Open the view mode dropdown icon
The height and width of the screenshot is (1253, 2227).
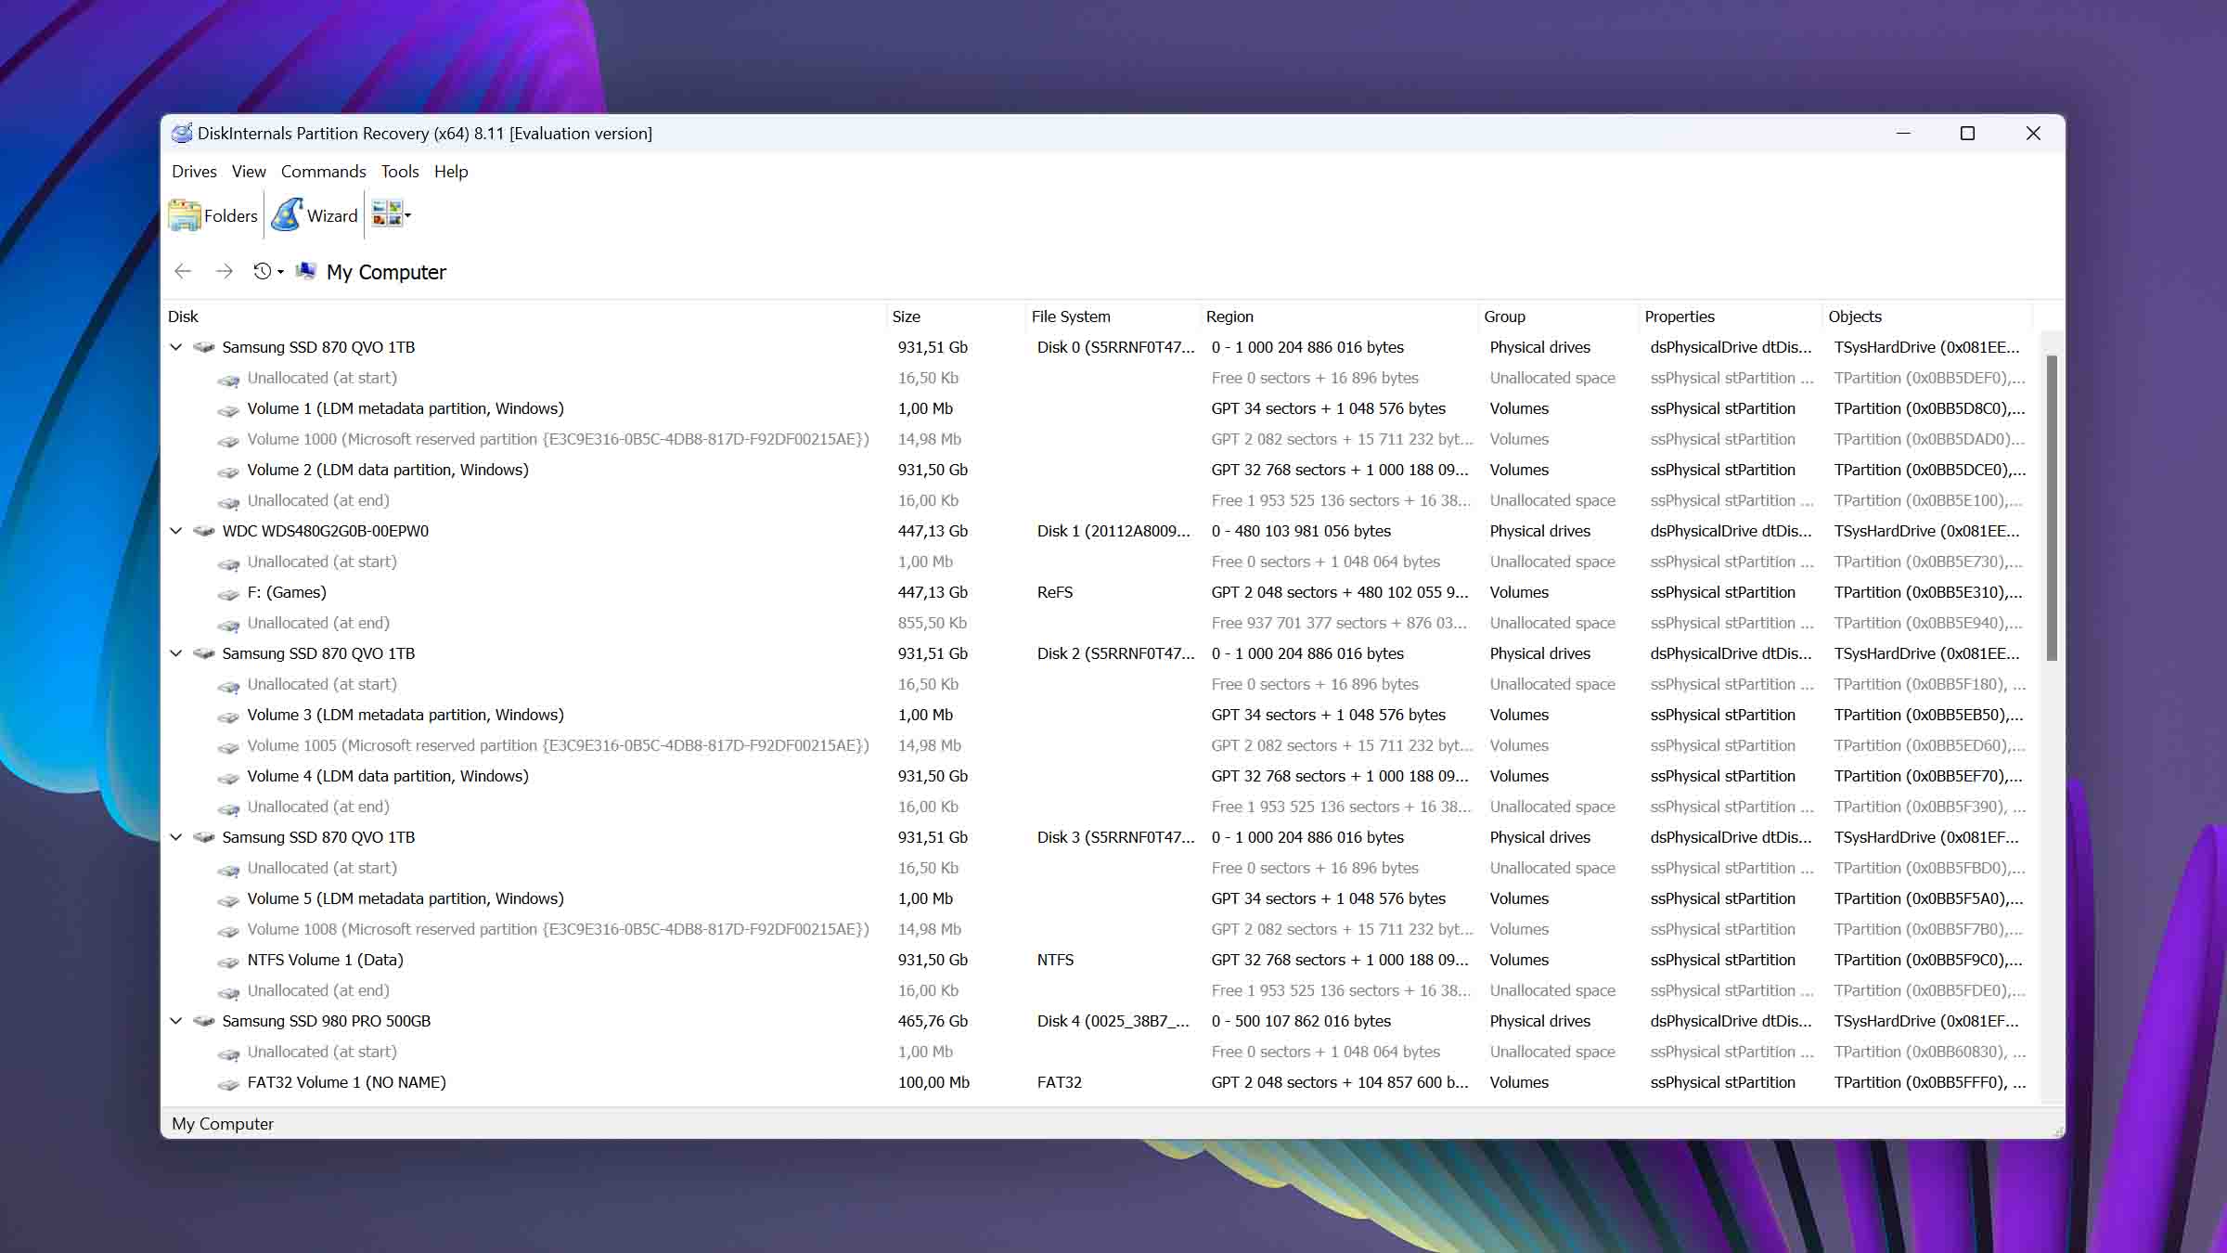point(391,215)
